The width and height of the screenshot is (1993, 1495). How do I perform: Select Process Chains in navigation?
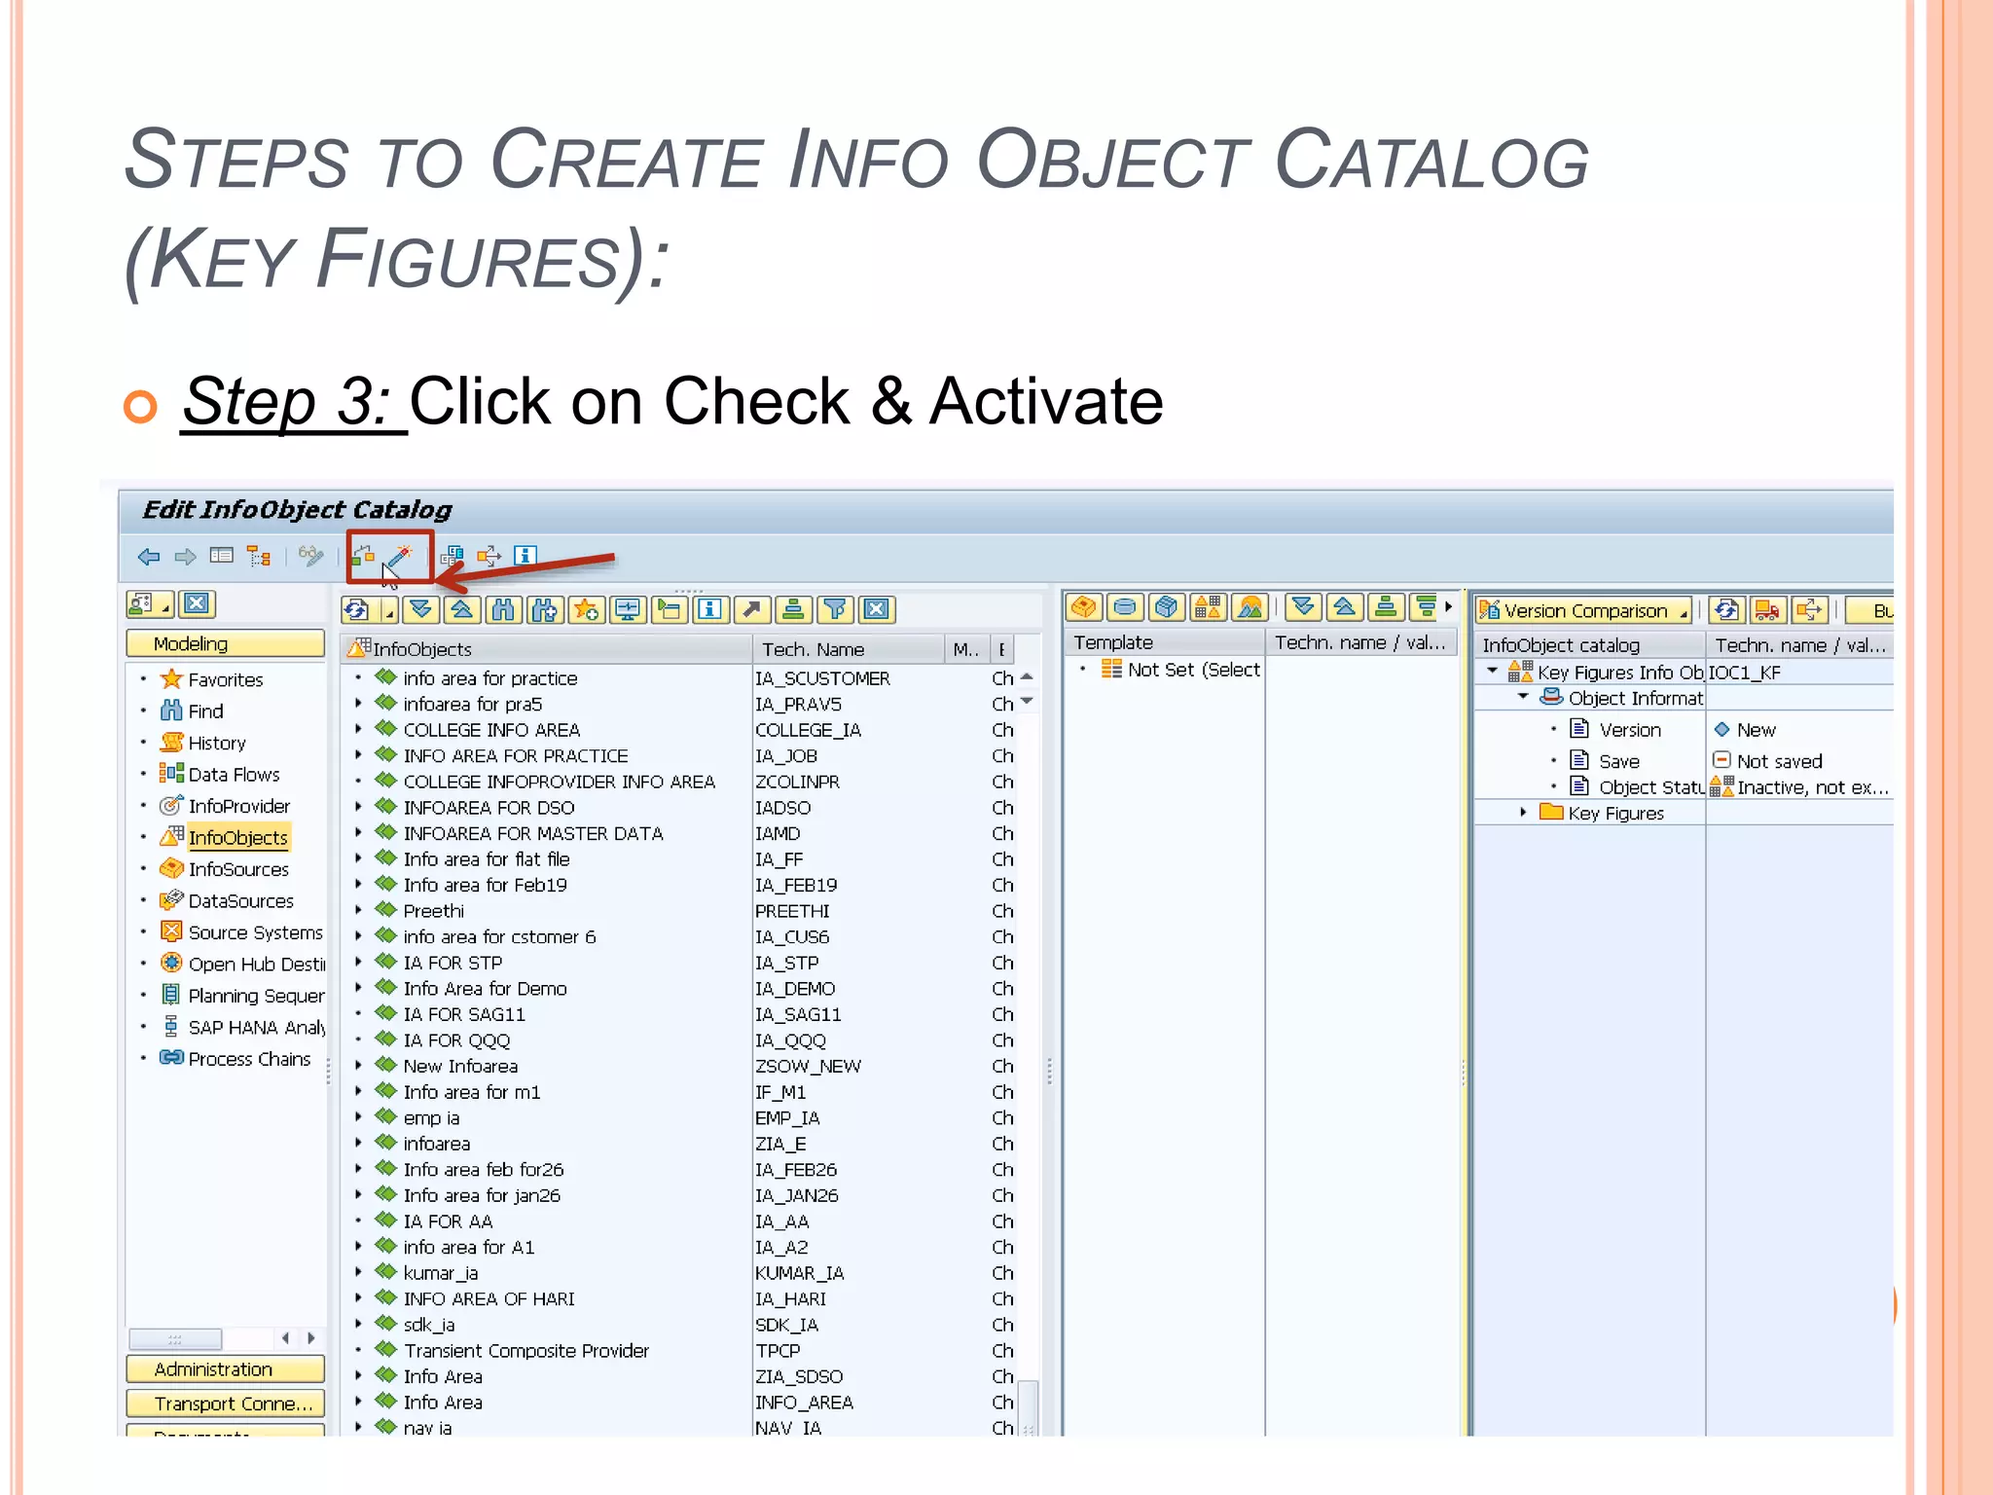(249, 1059)
